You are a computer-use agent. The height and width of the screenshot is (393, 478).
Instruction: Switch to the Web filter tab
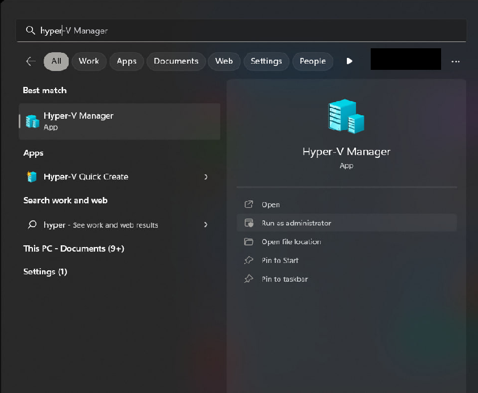point(224,61)
